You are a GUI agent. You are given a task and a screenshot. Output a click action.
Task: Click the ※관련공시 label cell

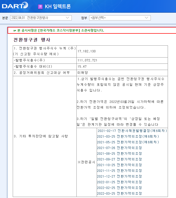86,162
